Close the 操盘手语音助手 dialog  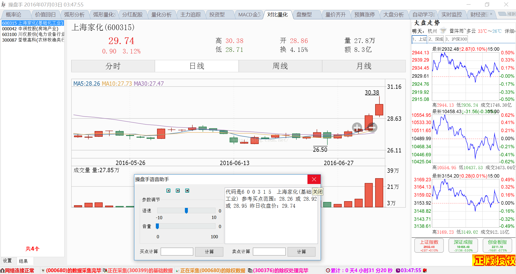pos(314,179)
